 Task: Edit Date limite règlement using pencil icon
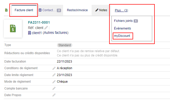(54, 75)
